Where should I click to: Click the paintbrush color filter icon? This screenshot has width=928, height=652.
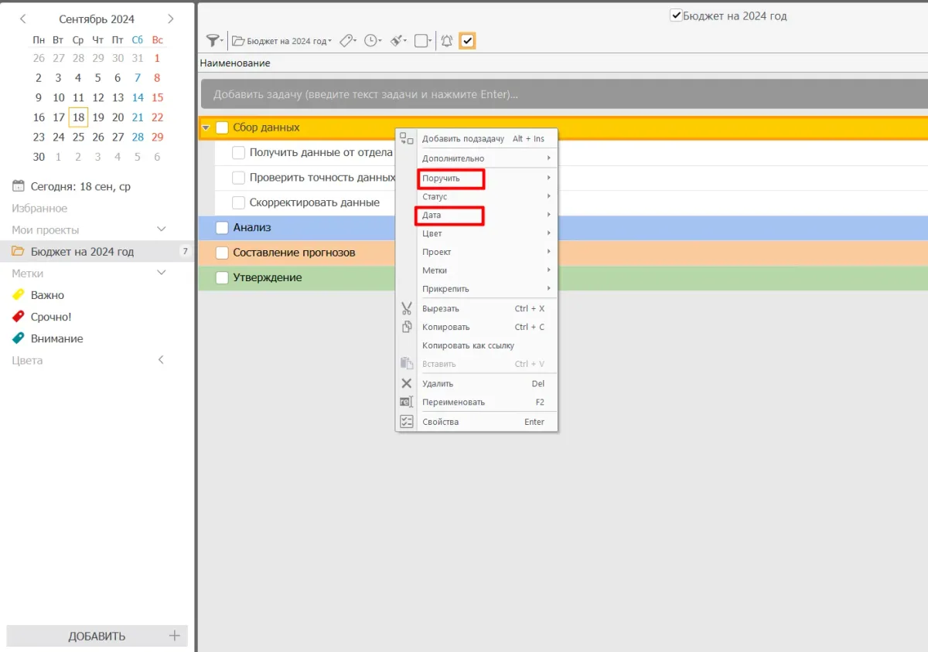tap(397, 41)
